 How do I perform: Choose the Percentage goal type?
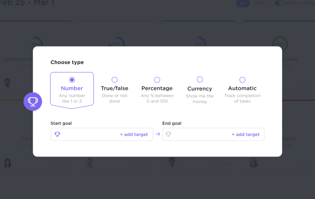pos(157,80)
